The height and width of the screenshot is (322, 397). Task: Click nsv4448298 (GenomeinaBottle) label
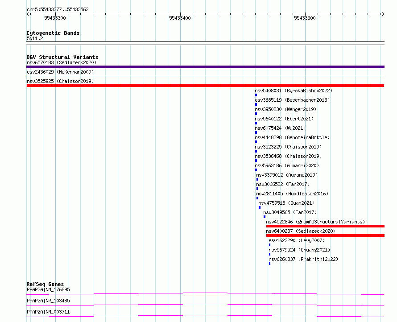click(292, 137)
